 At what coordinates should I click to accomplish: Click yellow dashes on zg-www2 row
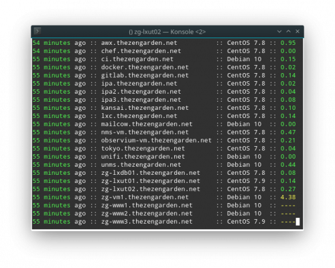[288, 214]
